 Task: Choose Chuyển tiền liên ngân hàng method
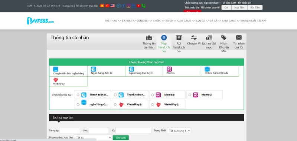coord(68,71)
